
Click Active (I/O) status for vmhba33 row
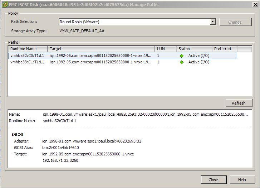199,62
